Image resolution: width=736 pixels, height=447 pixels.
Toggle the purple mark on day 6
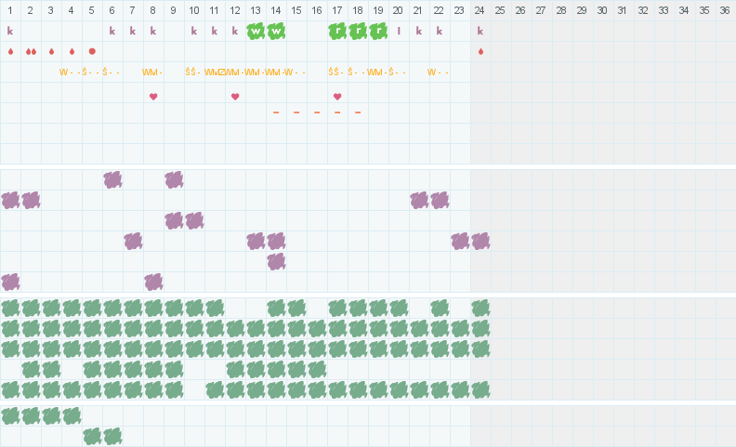pyautogui.click(x=112, y=179)
